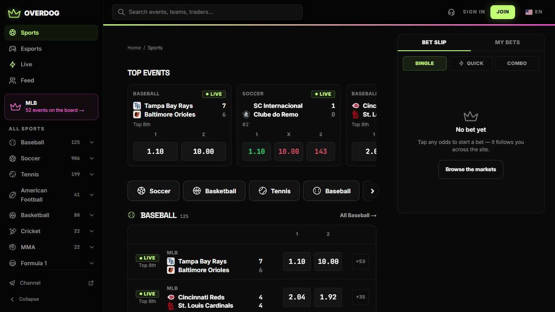The image size is (555, 312).
Task: Pick odds 10.00 in Rays top event card
Action: [x=203, y=152]
